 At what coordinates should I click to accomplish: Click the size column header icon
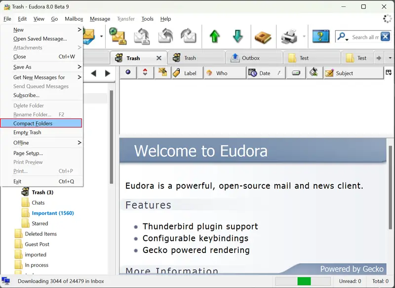coord(296,73)
